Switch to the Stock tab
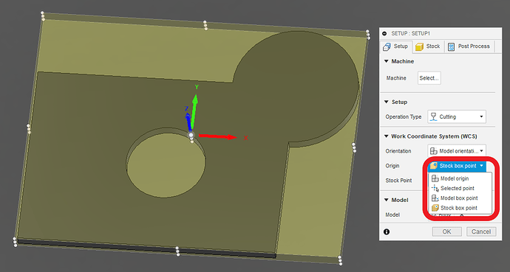 (428, 46)
